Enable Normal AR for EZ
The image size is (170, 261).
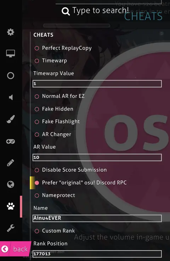tap(59, 96)
